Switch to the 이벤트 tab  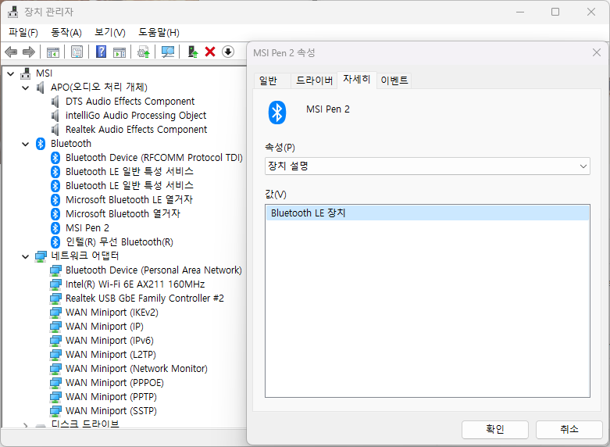[x=394, y=80]
